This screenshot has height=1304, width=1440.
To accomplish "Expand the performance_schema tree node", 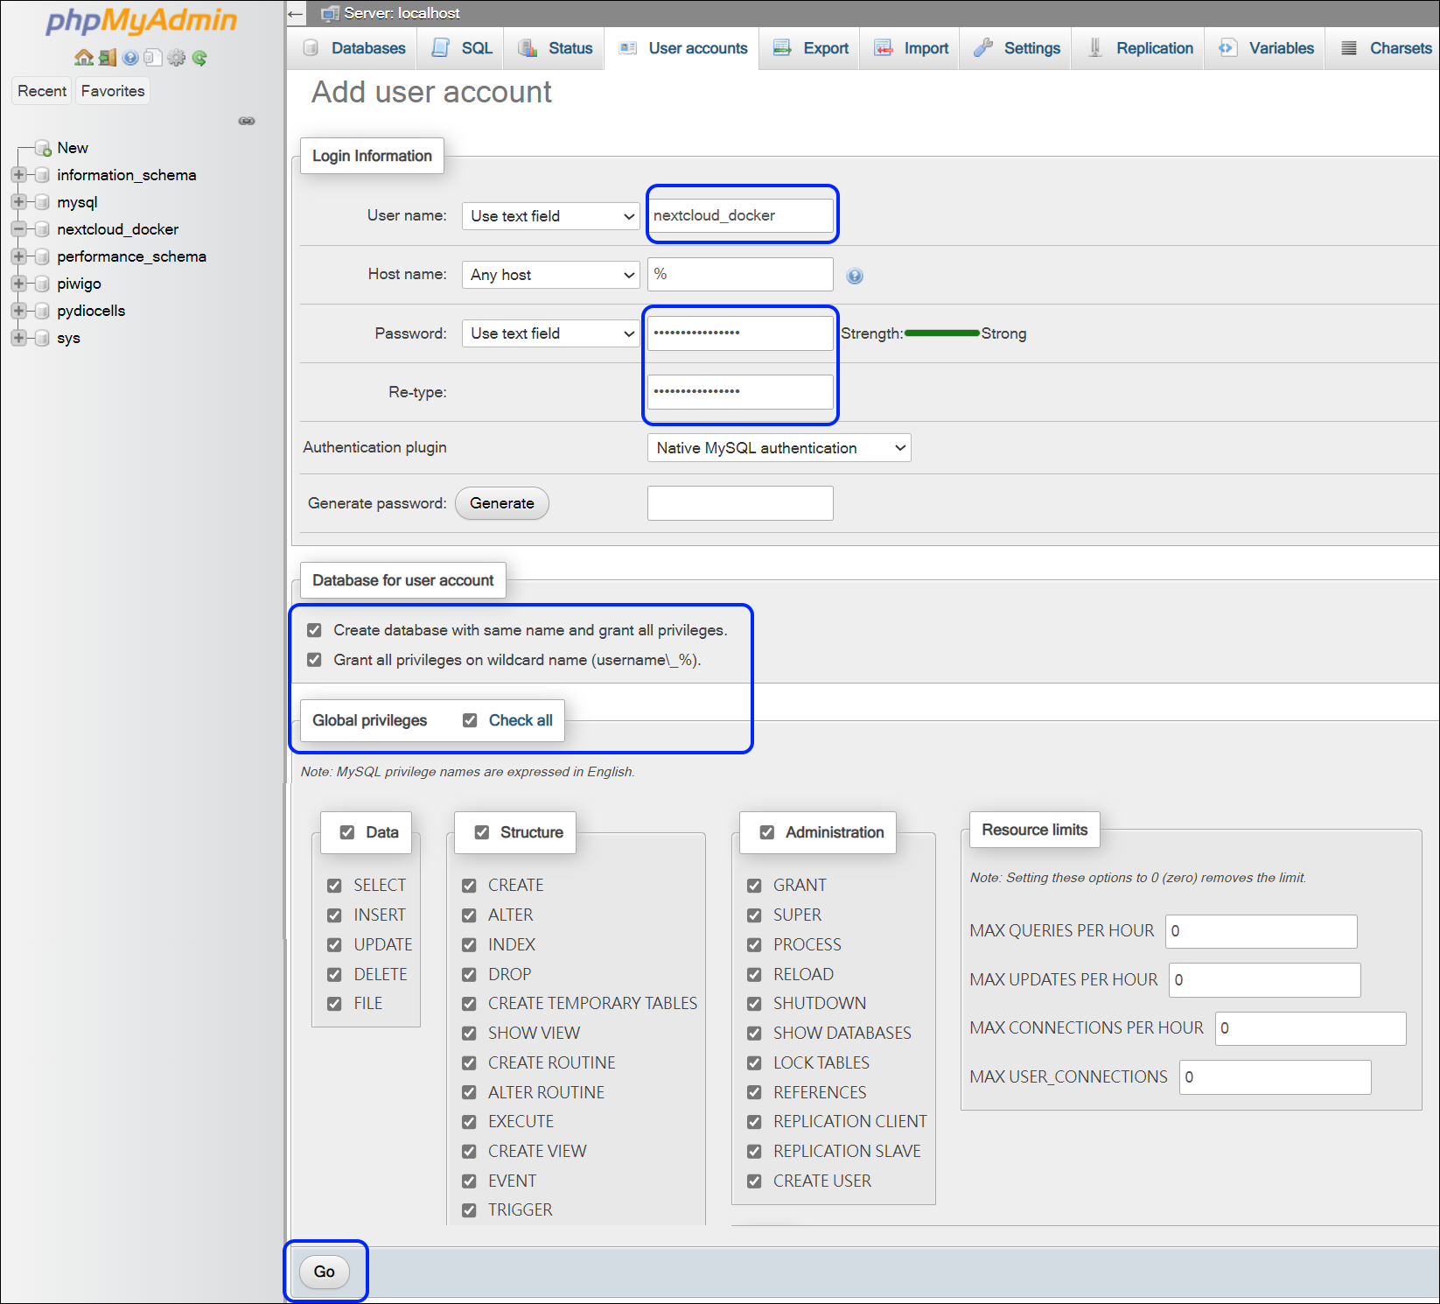I will click(18, 256).
